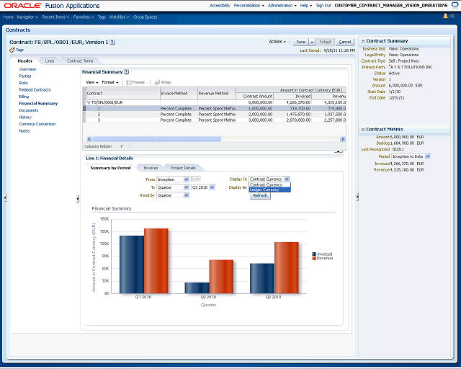Open the Recent Items menu
The image size is (461, 369).
[x=55, y=17]
